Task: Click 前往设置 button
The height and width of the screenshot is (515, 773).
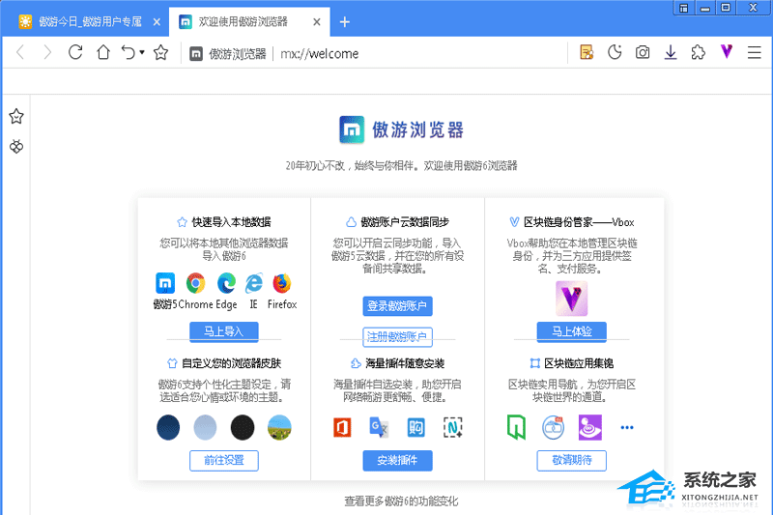Action: [224, 460]
